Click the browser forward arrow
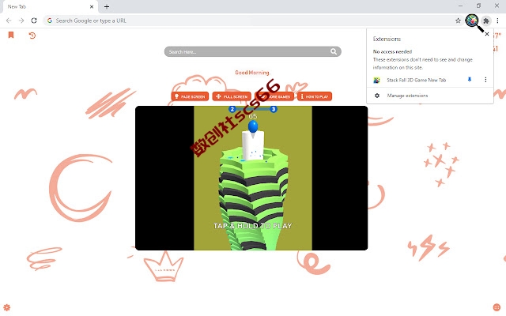Screen dimensions: 506x316 pyautogui.click(x=21, y=21)
